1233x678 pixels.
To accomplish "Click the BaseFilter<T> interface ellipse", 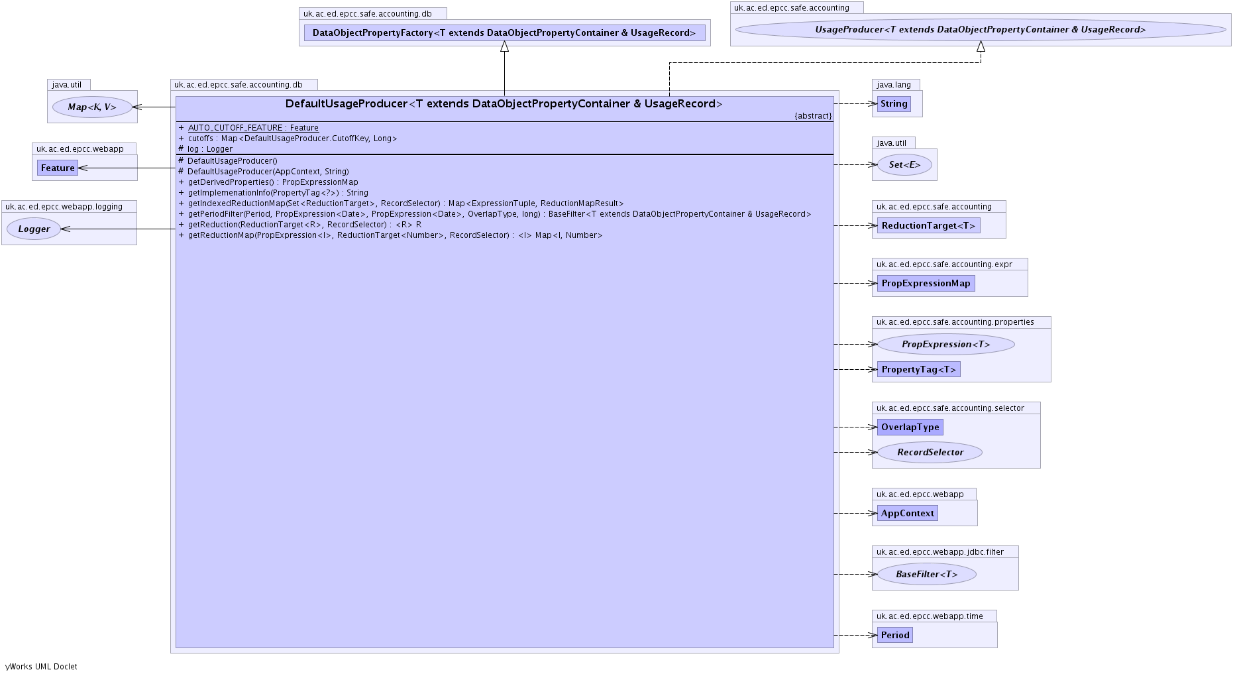I will [926, 575].
